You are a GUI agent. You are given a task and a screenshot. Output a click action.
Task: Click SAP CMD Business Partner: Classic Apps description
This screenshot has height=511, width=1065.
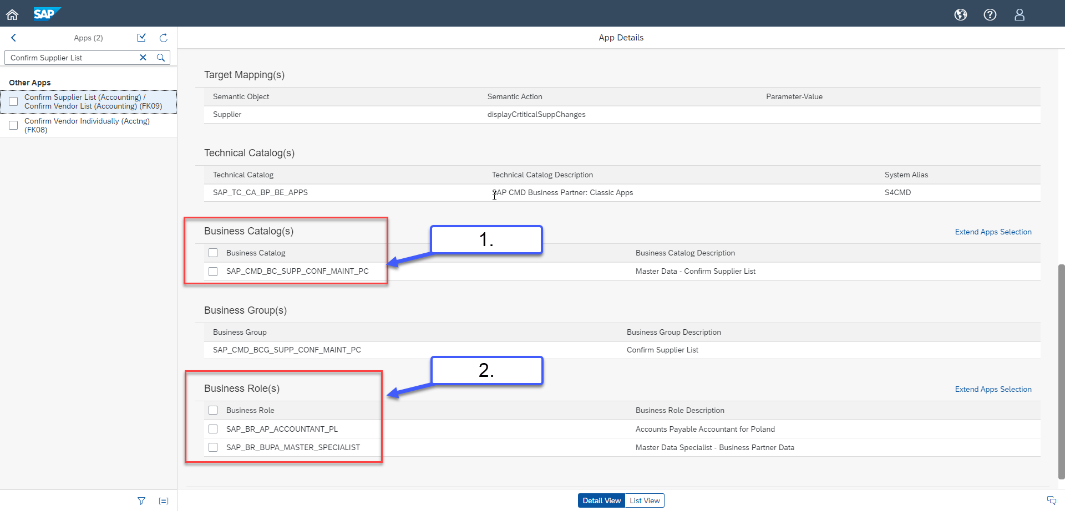pos(562,192)
